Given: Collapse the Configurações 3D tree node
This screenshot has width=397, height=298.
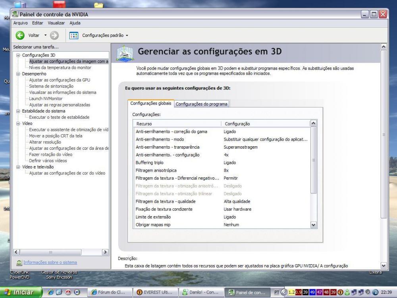Looking at the screenshot, I should click(18, 55).
